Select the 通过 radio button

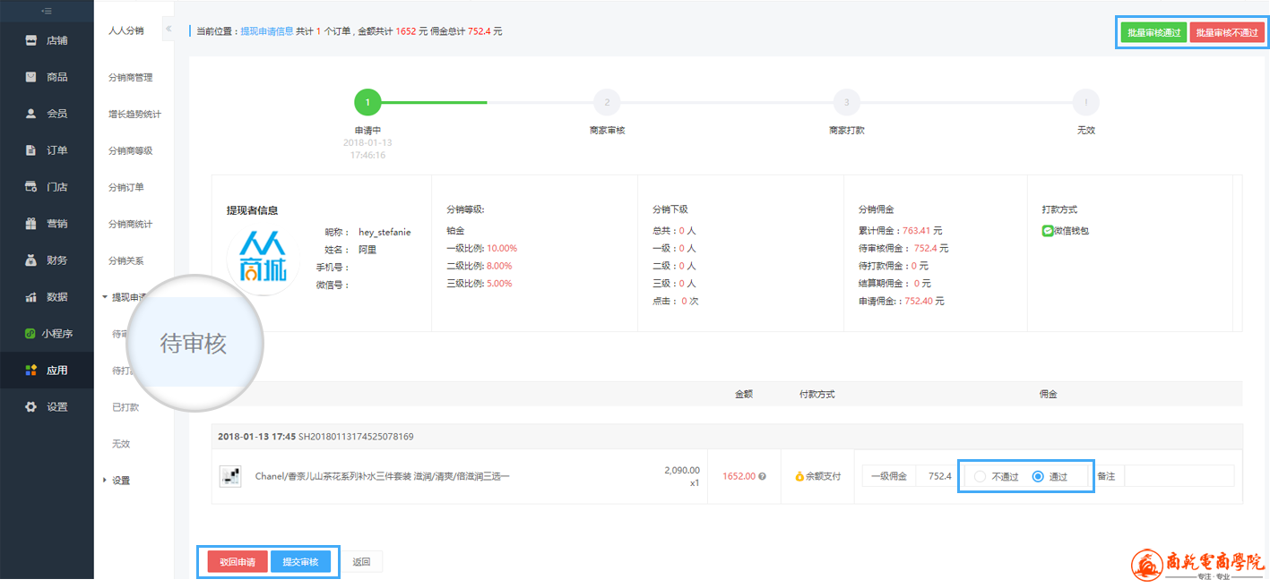(1038, 476)
